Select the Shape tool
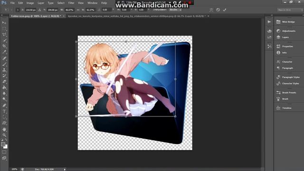304x171 pixels. 4,123
